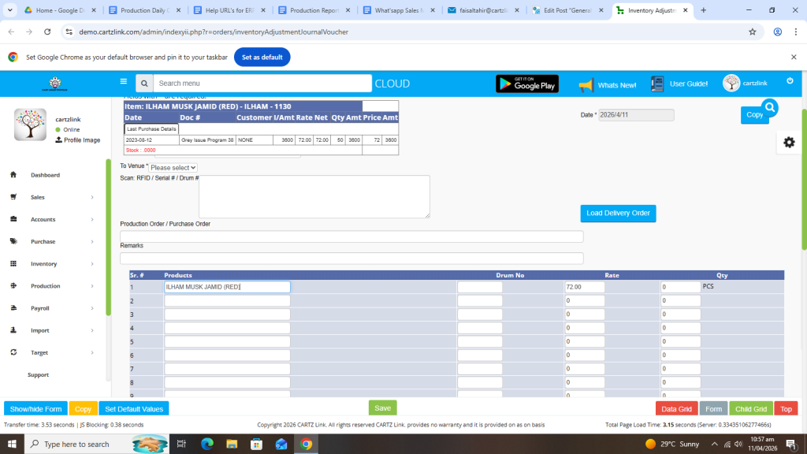Bookmark this page with star icon

point(752,32)
